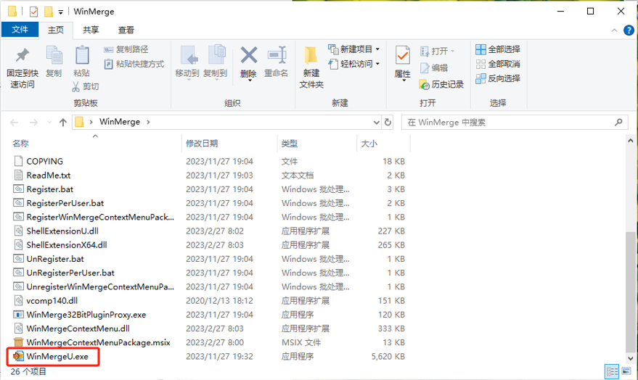Select ShellExtensionX64.dll file
Viewport: 638px width, 380px height.
click(67, 245)
